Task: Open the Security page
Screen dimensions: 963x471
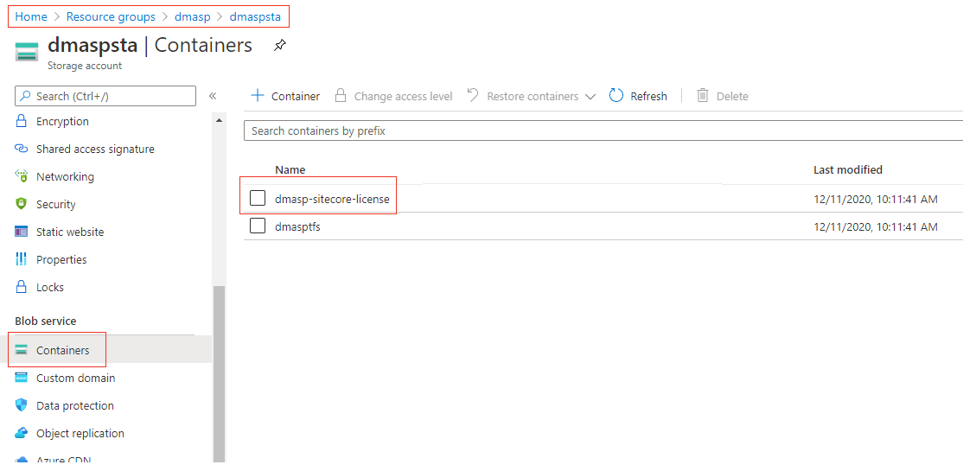Action: click(56, 205)
